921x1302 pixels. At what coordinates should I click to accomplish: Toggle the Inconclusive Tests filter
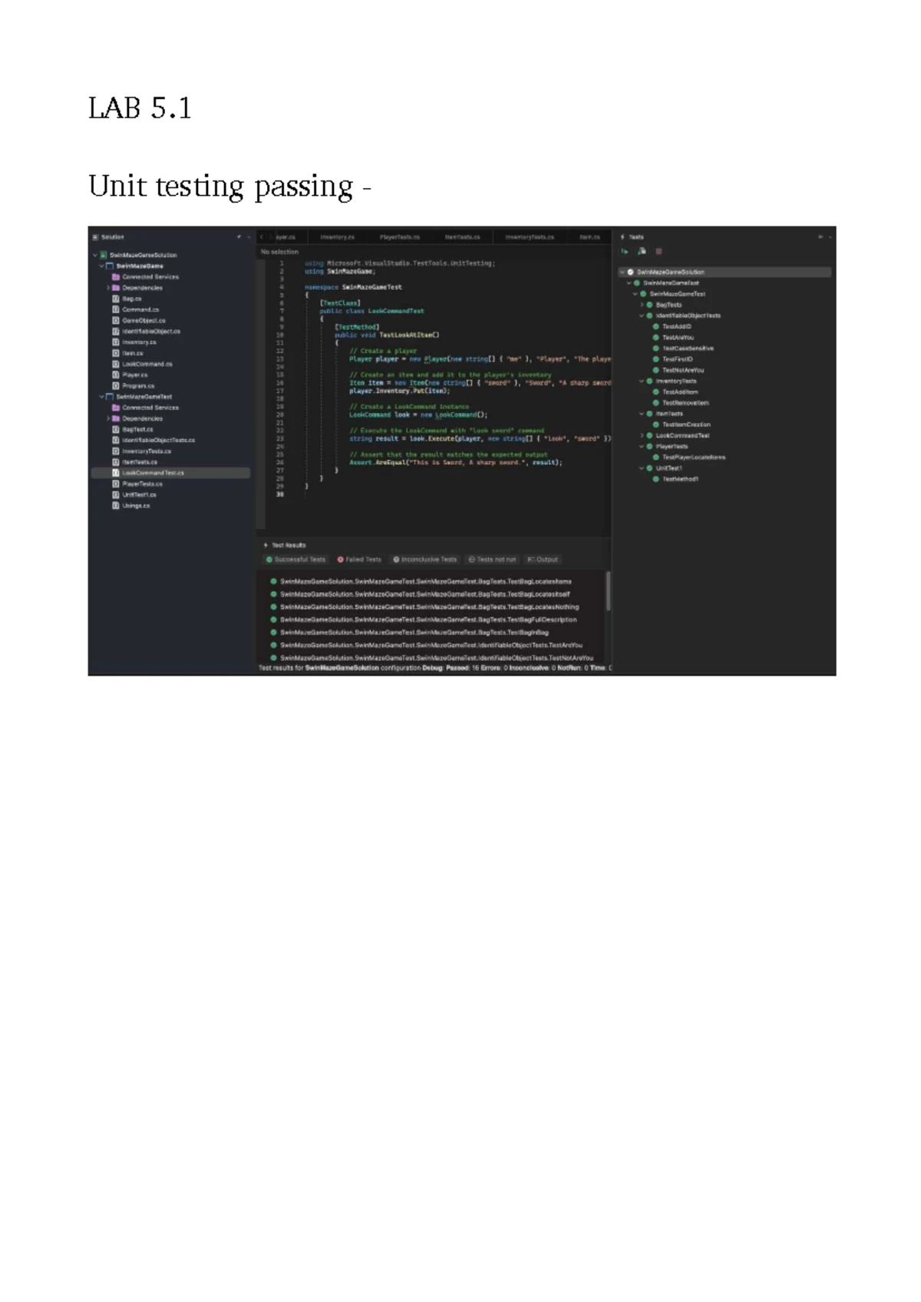pyautogui.click(x=424, y=560)
